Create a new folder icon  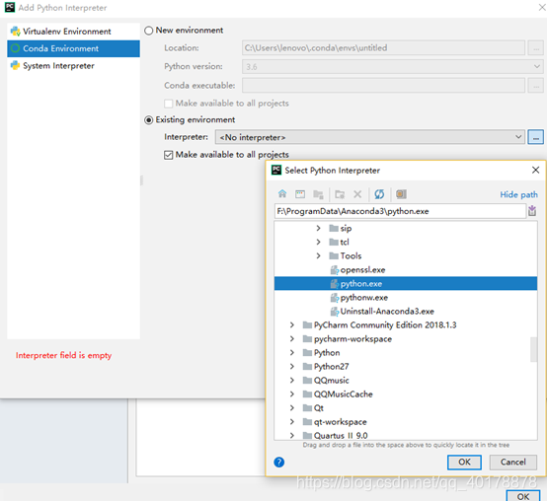[x=340, y=194]
